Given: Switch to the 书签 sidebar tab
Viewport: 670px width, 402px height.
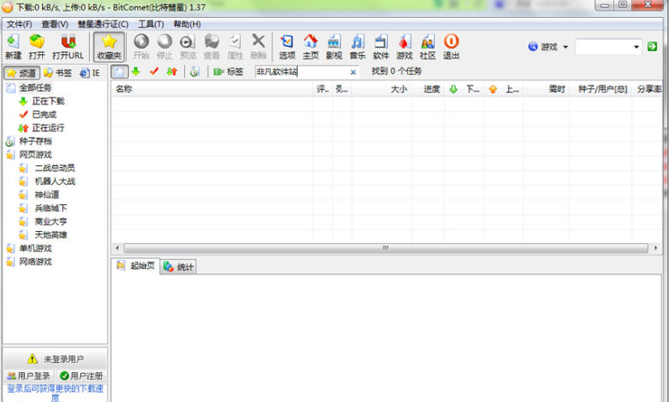Looking at the screenshot, I should point(58,73).
